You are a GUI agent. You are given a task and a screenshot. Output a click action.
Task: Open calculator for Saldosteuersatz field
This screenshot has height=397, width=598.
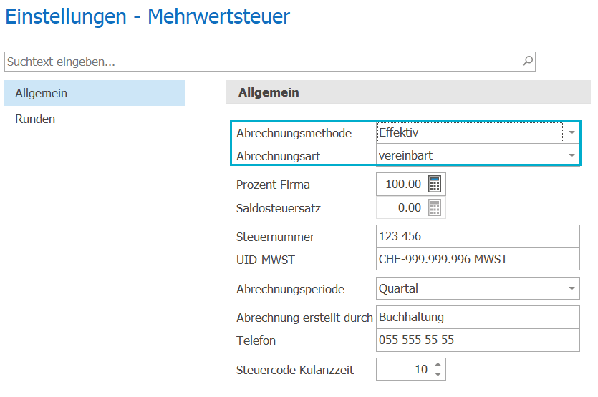click(x=435, y=207)
